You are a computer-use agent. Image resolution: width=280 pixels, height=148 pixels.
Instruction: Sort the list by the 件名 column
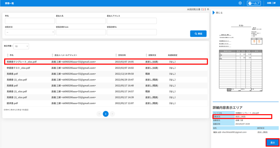(10, 55)
